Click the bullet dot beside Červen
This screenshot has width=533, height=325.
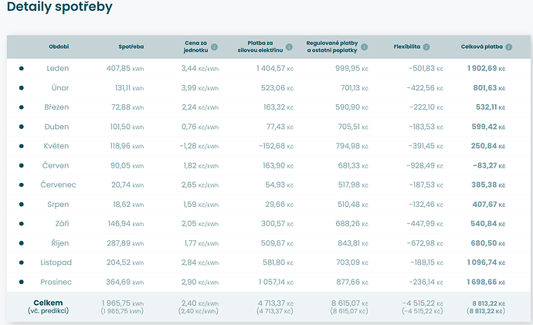pyautogui.click(x=22, y=165)
